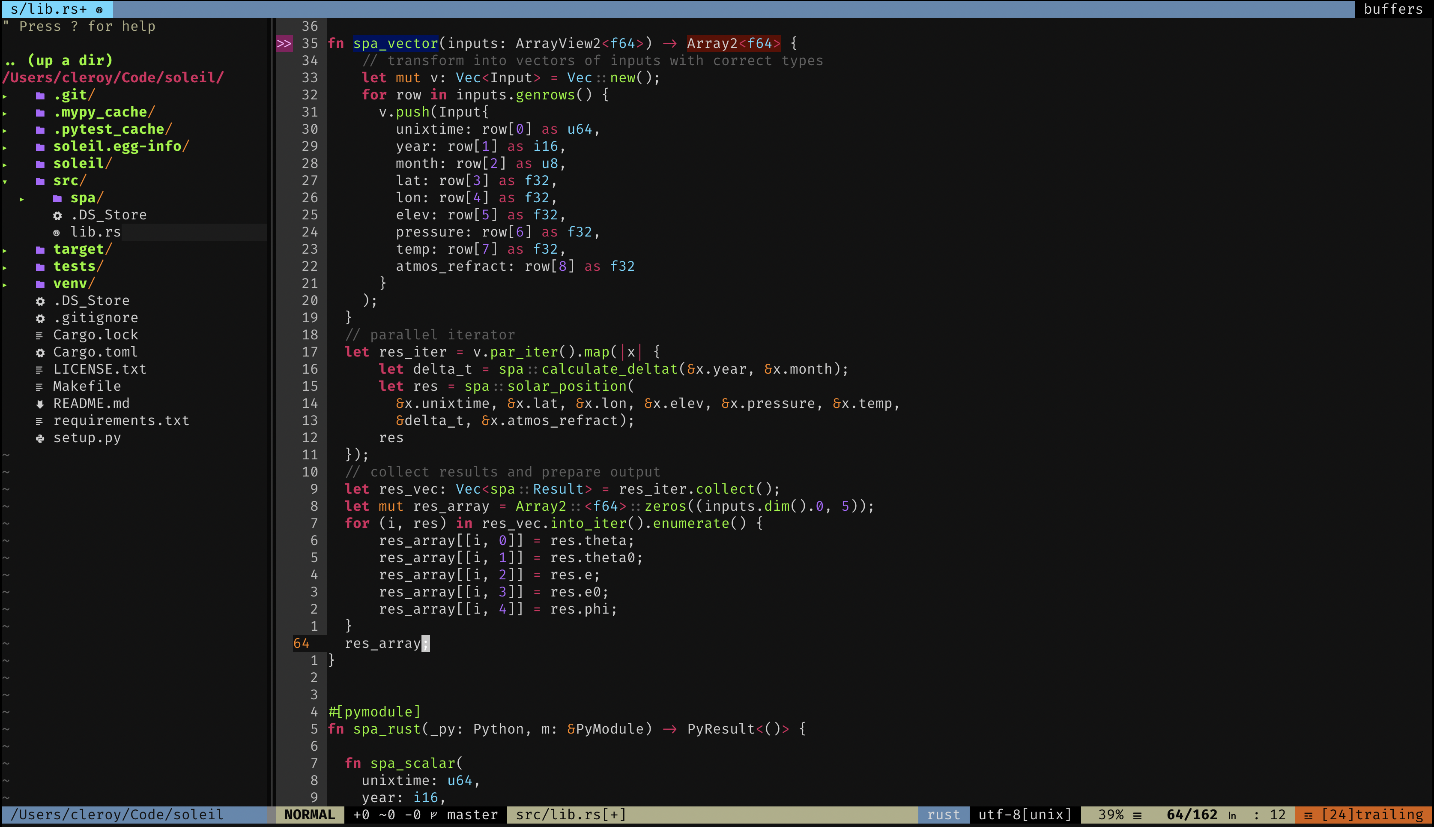Open lib.rs in the file tree
Image resolution: width=1434 pixels, height=827 pixels.
coord(96,232)
